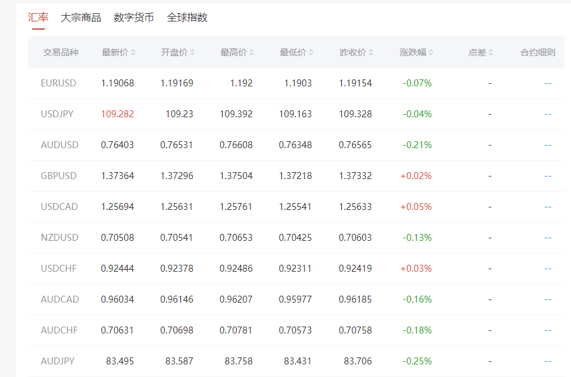Go to the 全球指数 tab
This screenshot has height=377, width=571.
[x=187, y=18]
